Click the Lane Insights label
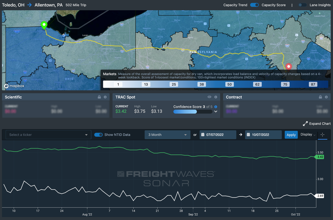 click(x=320, y=5)
